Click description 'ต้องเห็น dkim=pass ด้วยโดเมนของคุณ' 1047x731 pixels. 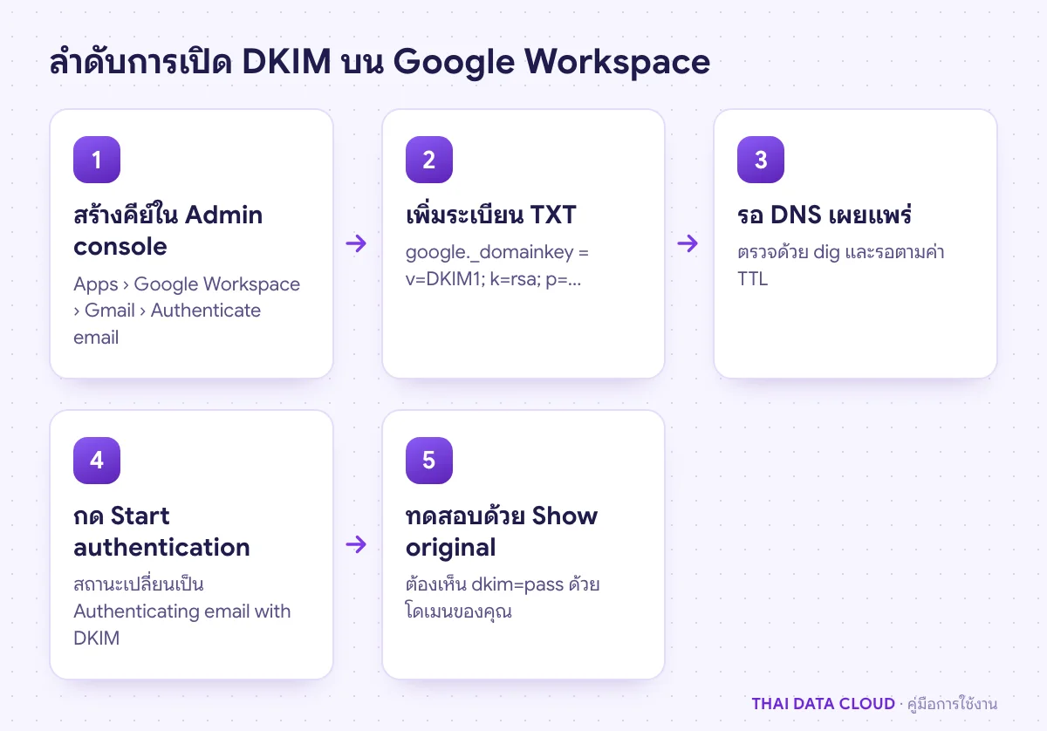503,598
